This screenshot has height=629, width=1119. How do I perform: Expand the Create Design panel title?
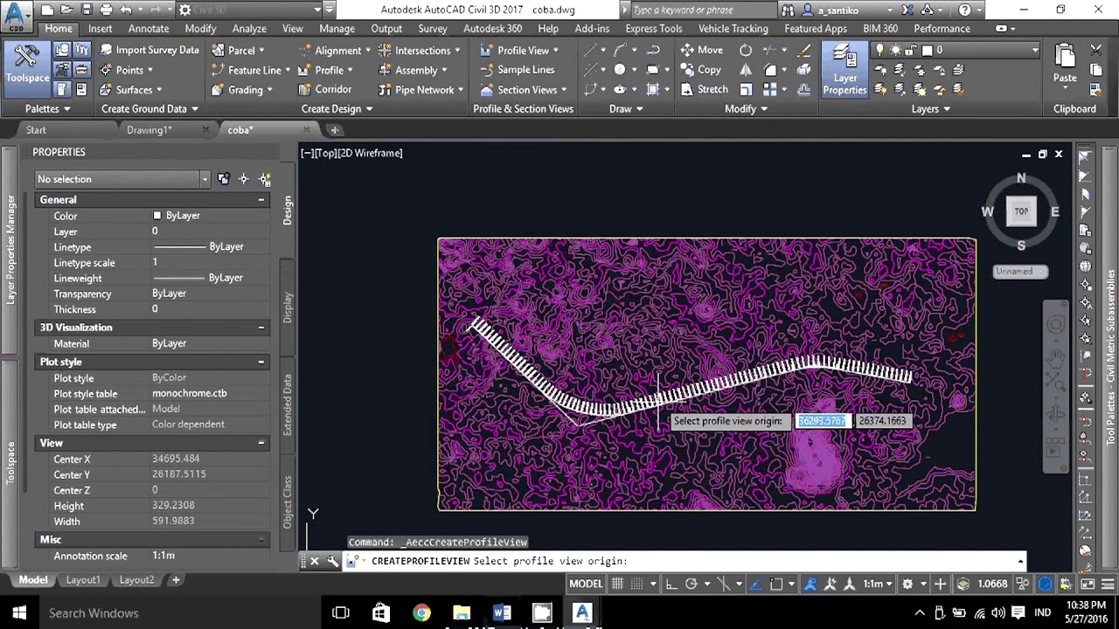[x=337, y=108]
